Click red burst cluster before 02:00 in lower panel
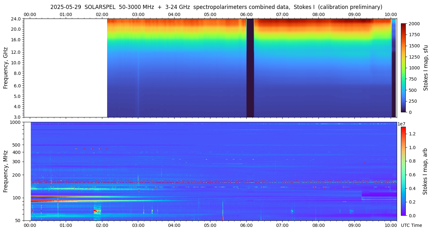433x232 pixels. click(x=97, y=211)
